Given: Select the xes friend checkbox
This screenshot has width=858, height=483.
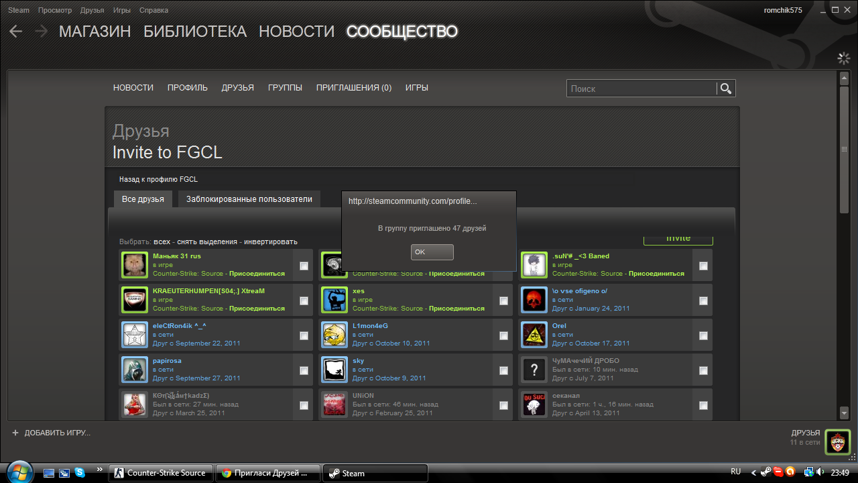Looking at the screenshot, I should 503,301.
